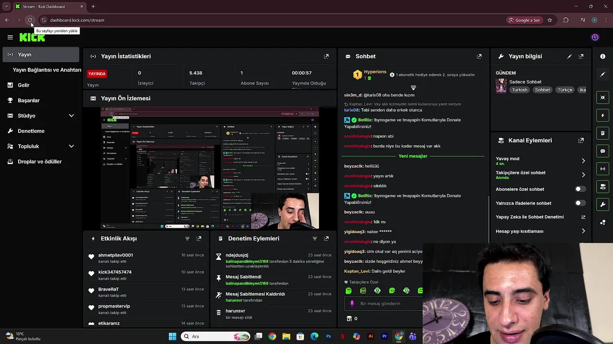Click the purple profile avatar in Kick header
The image size is (613, 344).
tap(595, 37)
